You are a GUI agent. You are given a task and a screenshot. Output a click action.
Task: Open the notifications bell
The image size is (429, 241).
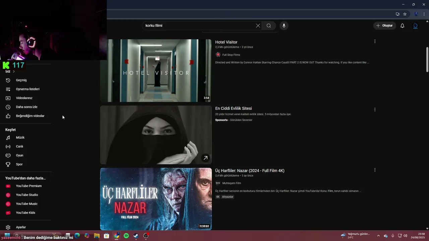point(403,26)
